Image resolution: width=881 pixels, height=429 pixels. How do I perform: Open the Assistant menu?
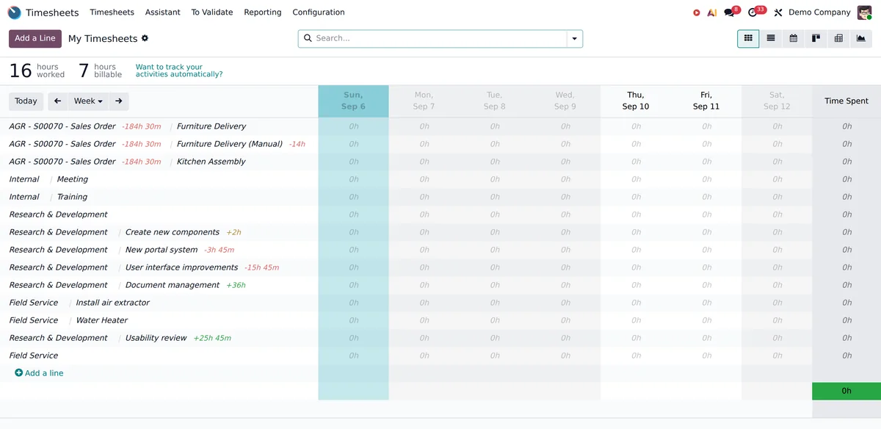pyautogui.click(x=162, y=12)
